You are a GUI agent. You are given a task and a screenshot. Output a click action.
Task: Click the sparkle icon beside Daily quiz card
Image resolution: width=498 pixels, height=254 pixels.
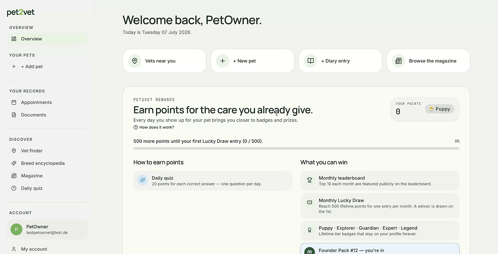pos(143,180)
